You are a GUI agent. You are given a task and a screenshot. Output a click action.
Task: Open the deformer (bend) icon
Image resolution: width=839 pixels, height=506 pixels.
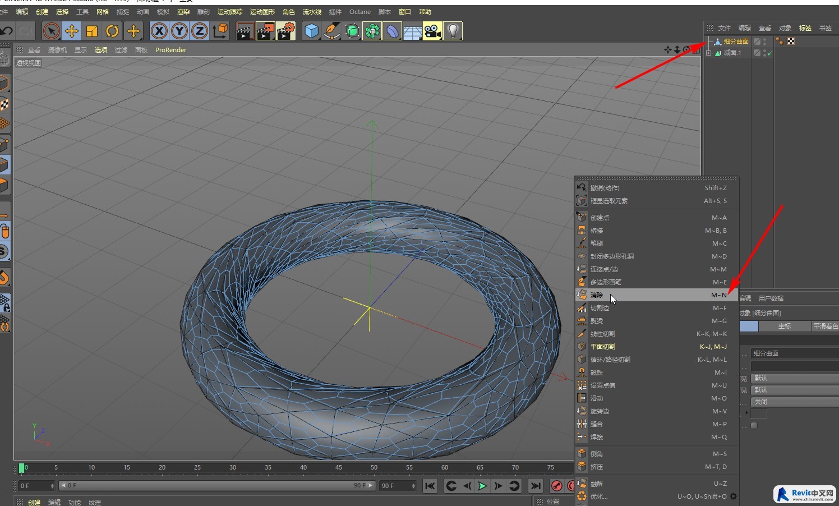pyautogui.click(x=393, y=31)
